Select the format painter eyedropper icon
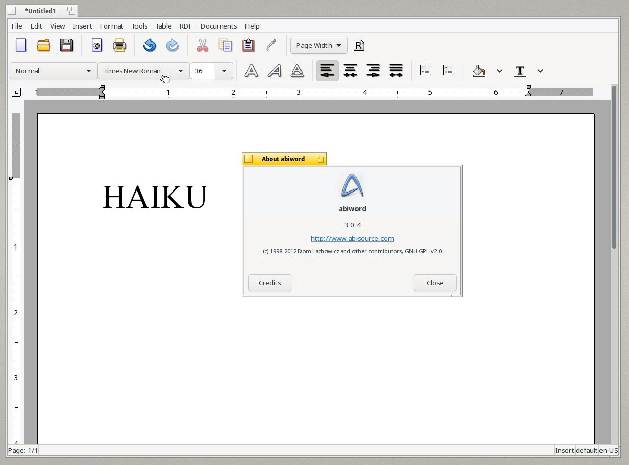Viewport: 629px width, 465px height. coord(271,45)
